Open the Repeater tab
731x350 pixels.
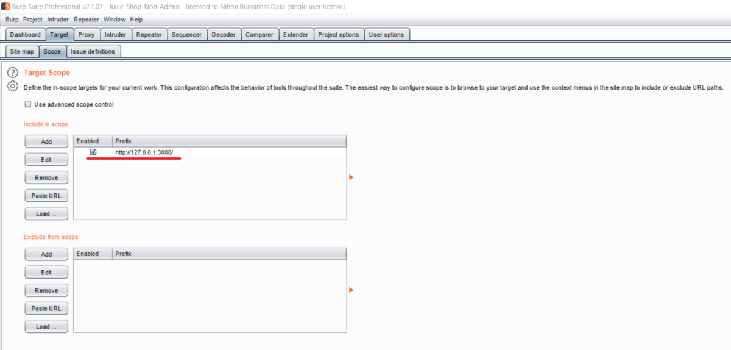149,35
